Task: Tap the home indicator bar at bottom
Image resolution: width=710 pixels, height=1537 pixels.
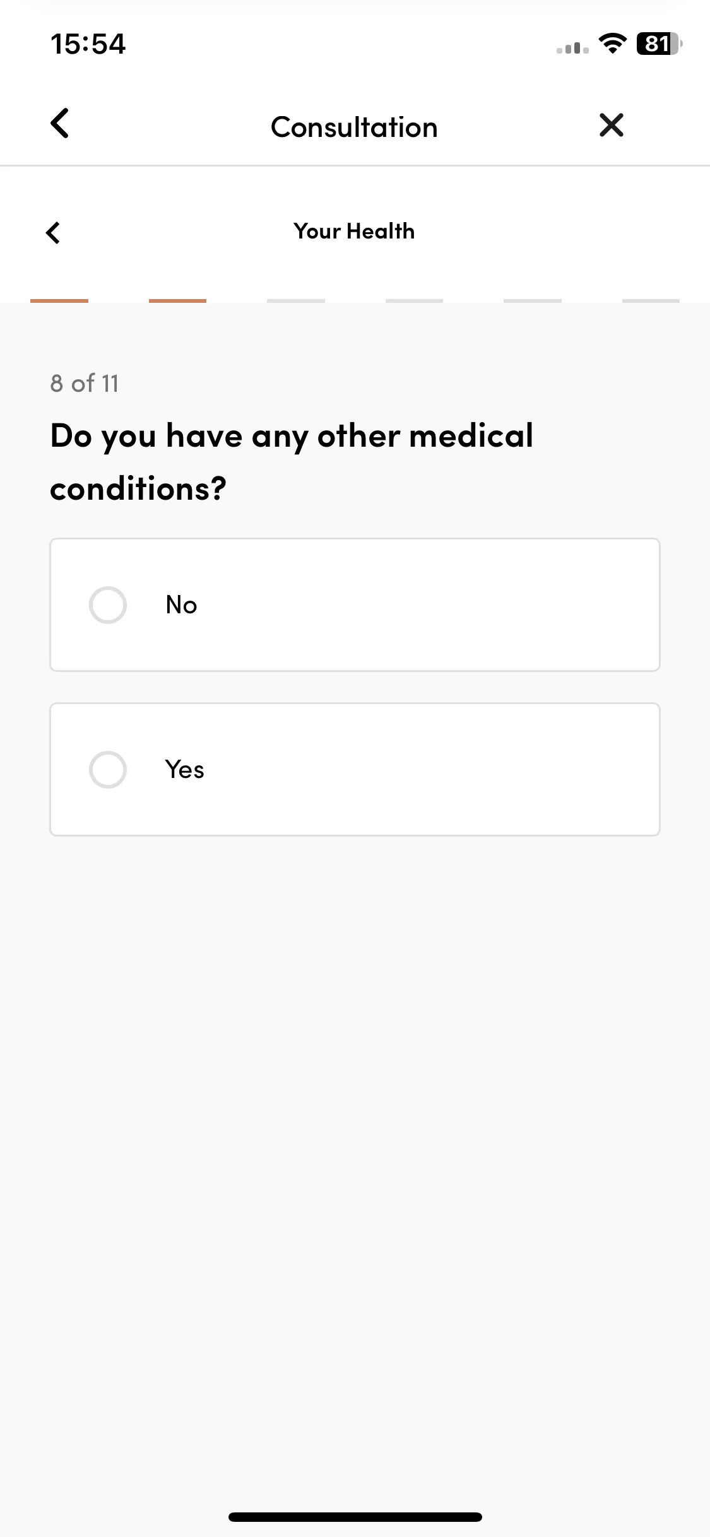Action: tap(355, 1517)
